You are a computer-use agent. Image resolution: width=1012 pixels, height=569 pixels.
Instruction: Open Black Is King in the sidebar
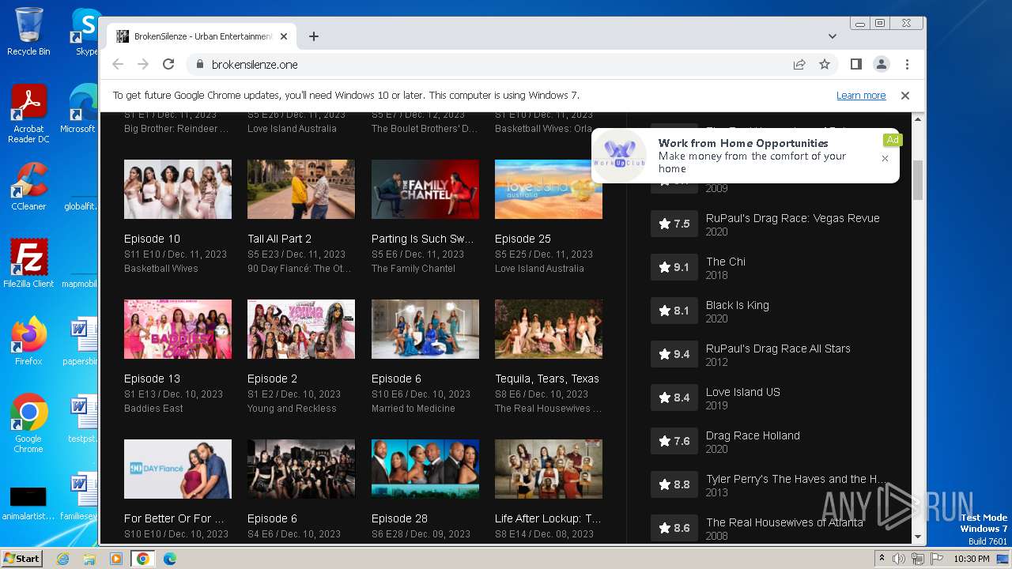point(737,305)
